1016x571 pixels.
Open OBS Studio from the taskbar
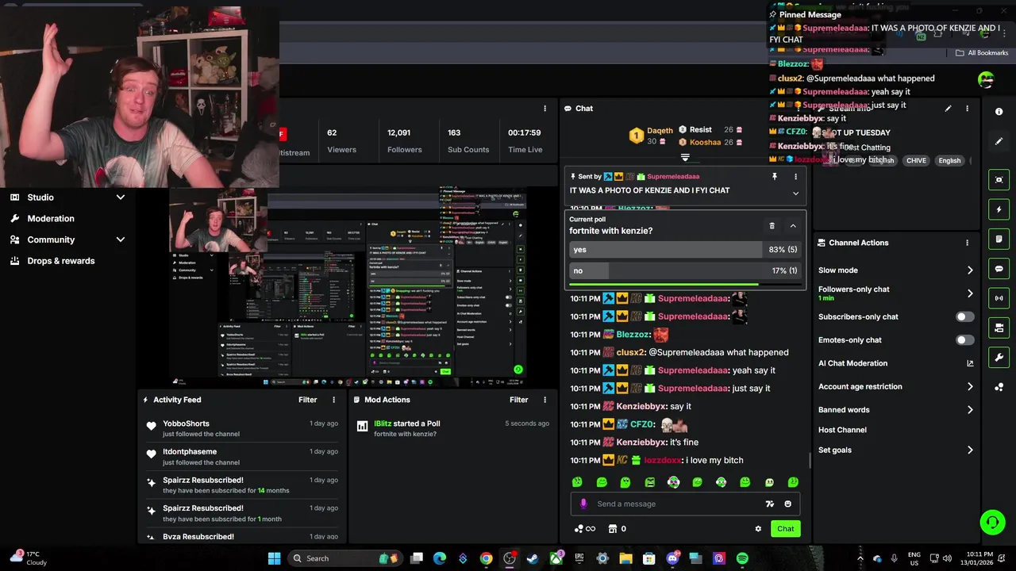pos(510,558)
